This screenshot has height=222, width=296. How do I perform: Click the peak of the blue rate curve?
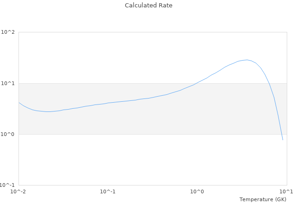pos(247,60)
